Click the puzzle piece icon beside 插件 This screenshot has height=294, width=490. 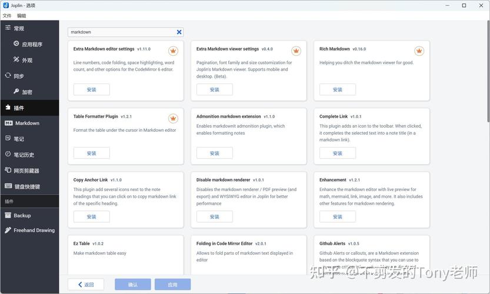coord(8,107)
